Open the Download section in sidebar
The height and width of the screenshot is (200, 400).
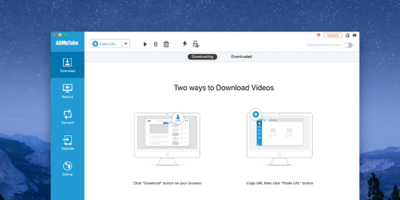click(x=67, y=65)
